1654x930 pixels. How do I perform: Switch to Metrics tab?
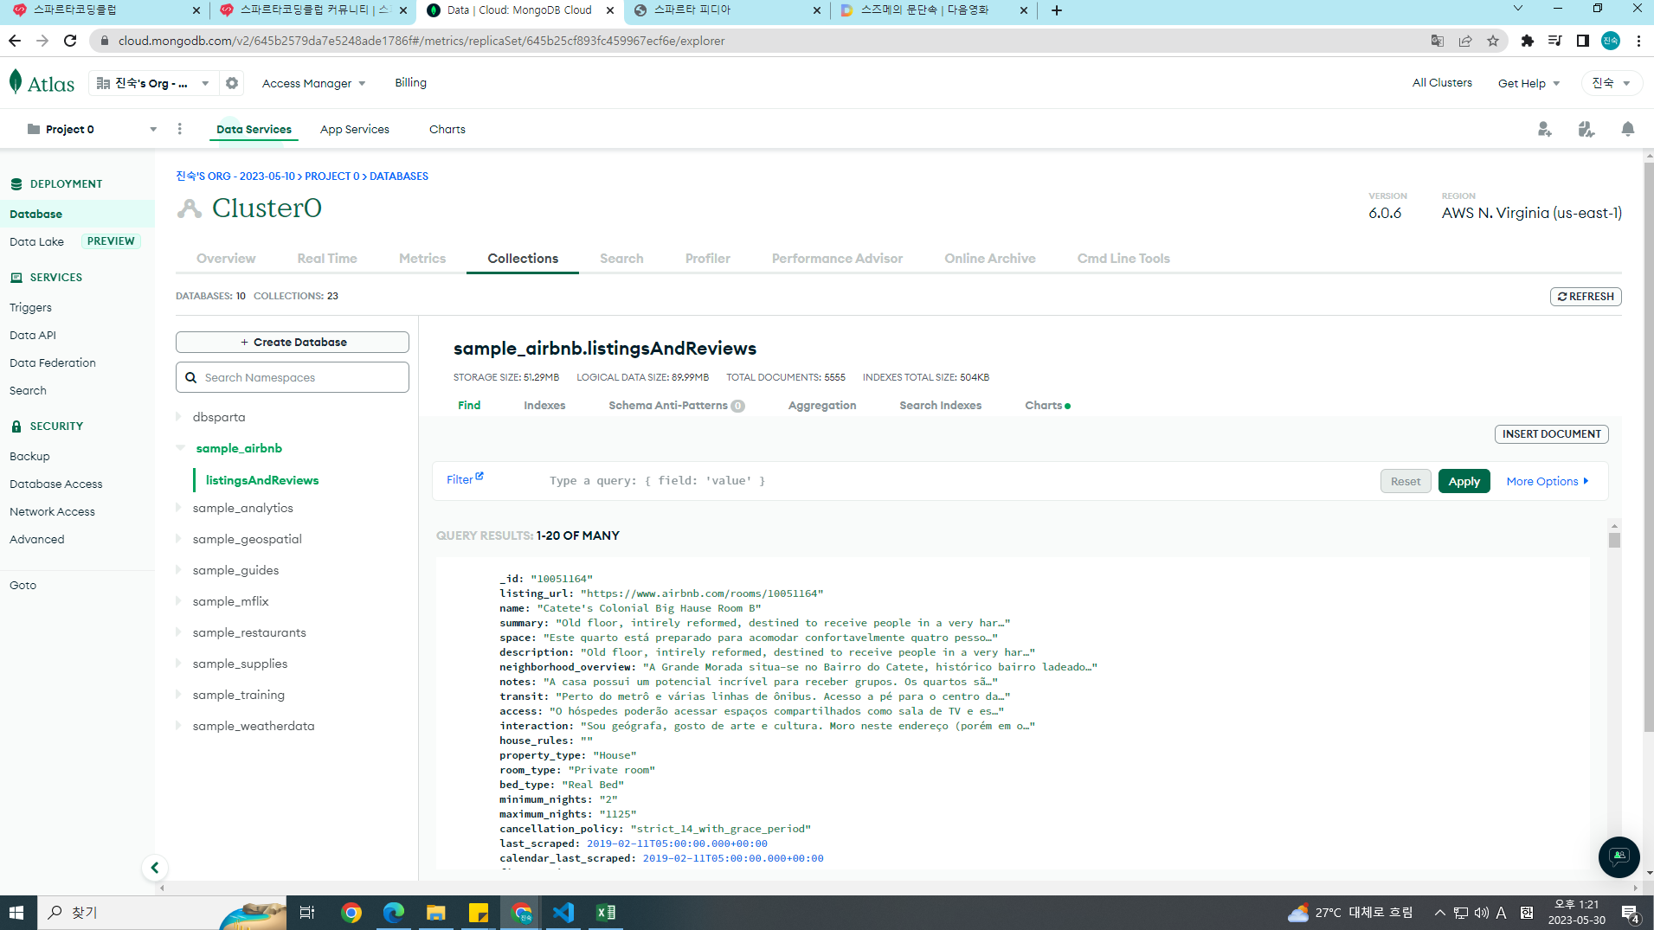click(422, 259)
